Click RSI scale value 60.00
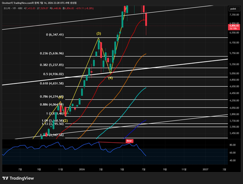The width and height of the screenshot is (243, 184). pyautogui.click(x=233, y=153)
